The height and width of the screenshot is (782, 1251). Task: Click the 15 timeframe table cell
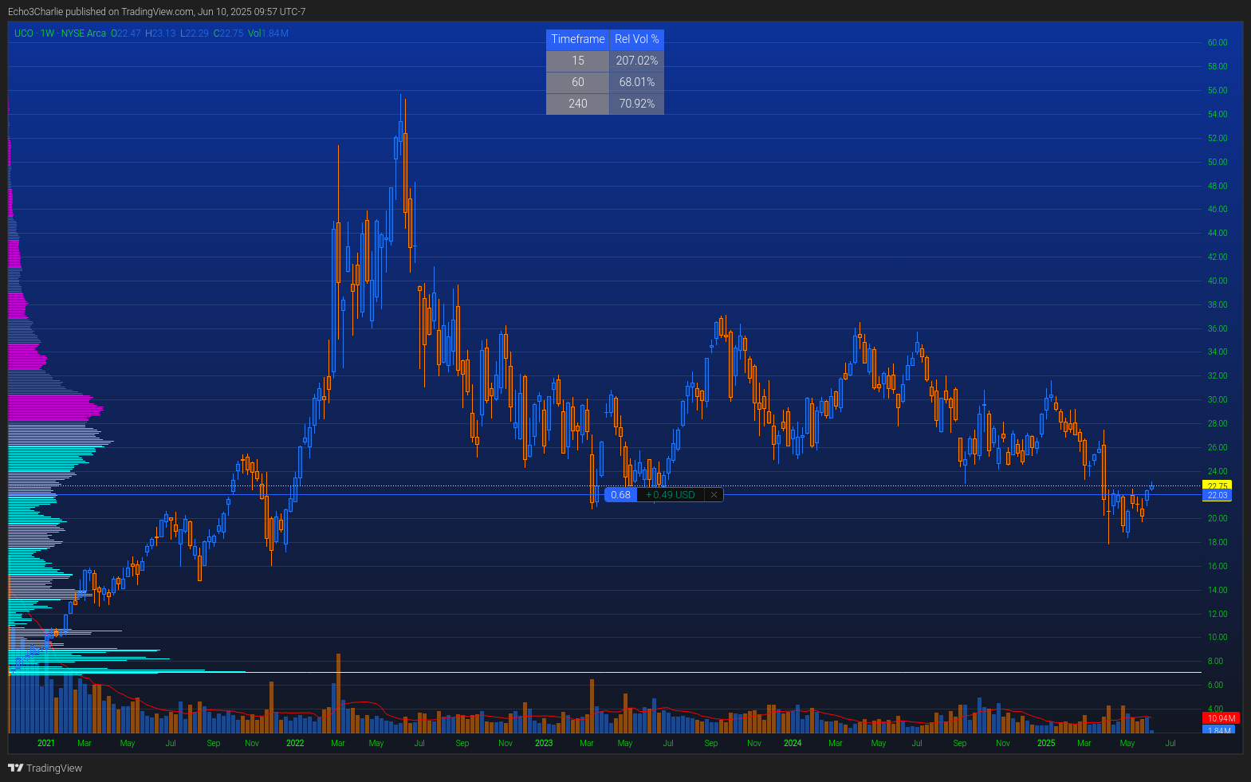point(578,61)
